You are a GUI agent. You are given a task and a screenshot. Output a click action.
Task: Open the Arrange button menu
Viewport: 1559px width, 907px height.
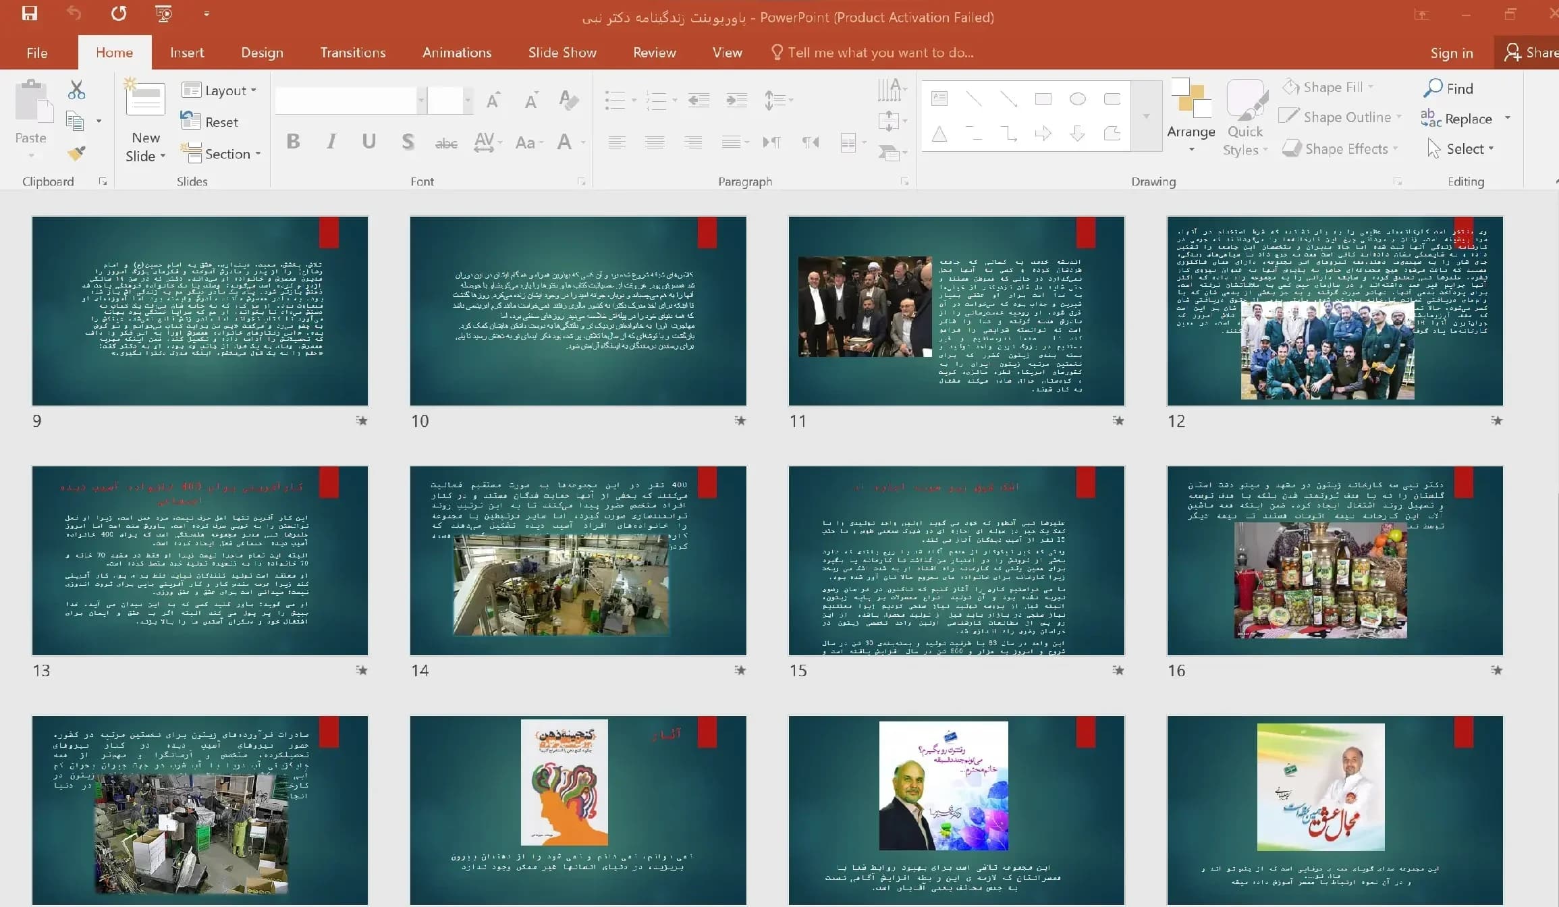1191,116
